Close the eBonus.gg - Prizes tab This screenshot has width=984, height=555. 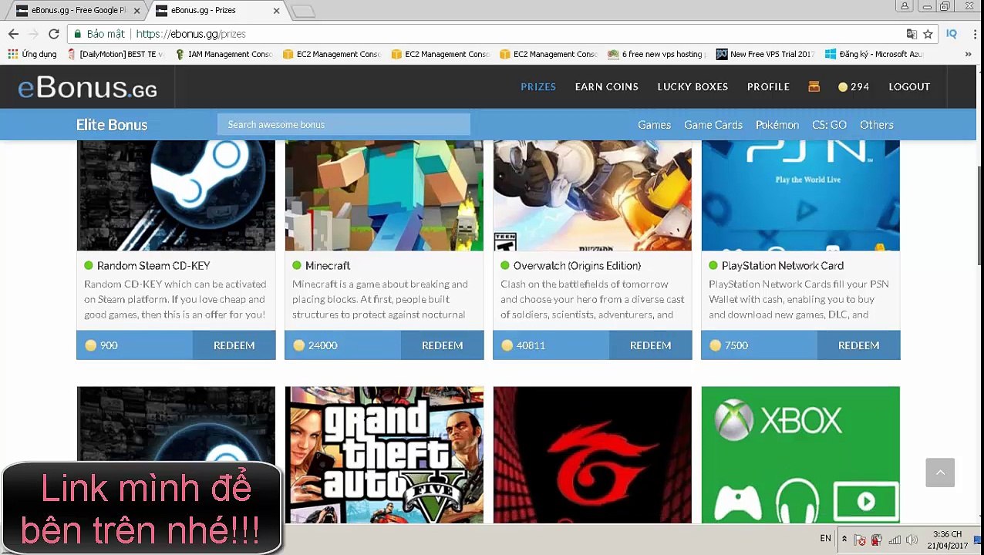(277, 10)
